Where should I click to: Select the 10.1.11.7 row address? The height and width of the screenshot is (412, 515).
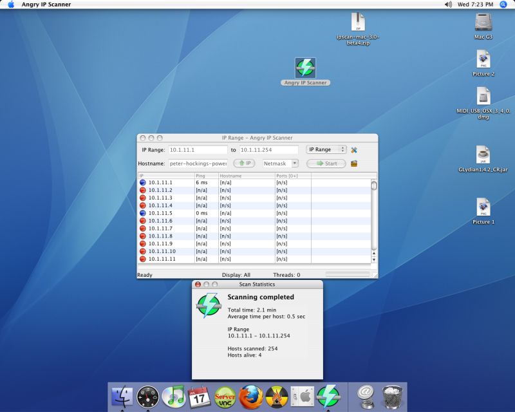click(160, 229)
